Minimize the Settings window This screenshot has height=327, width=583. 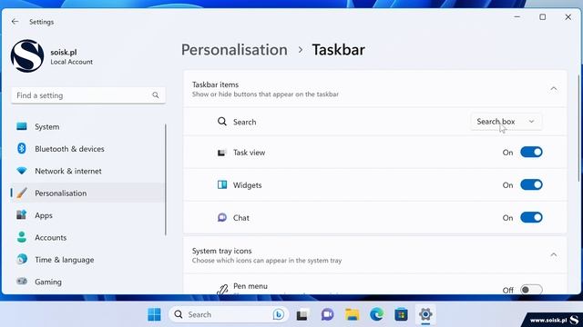pyautogui.click(x=517, y=17)
